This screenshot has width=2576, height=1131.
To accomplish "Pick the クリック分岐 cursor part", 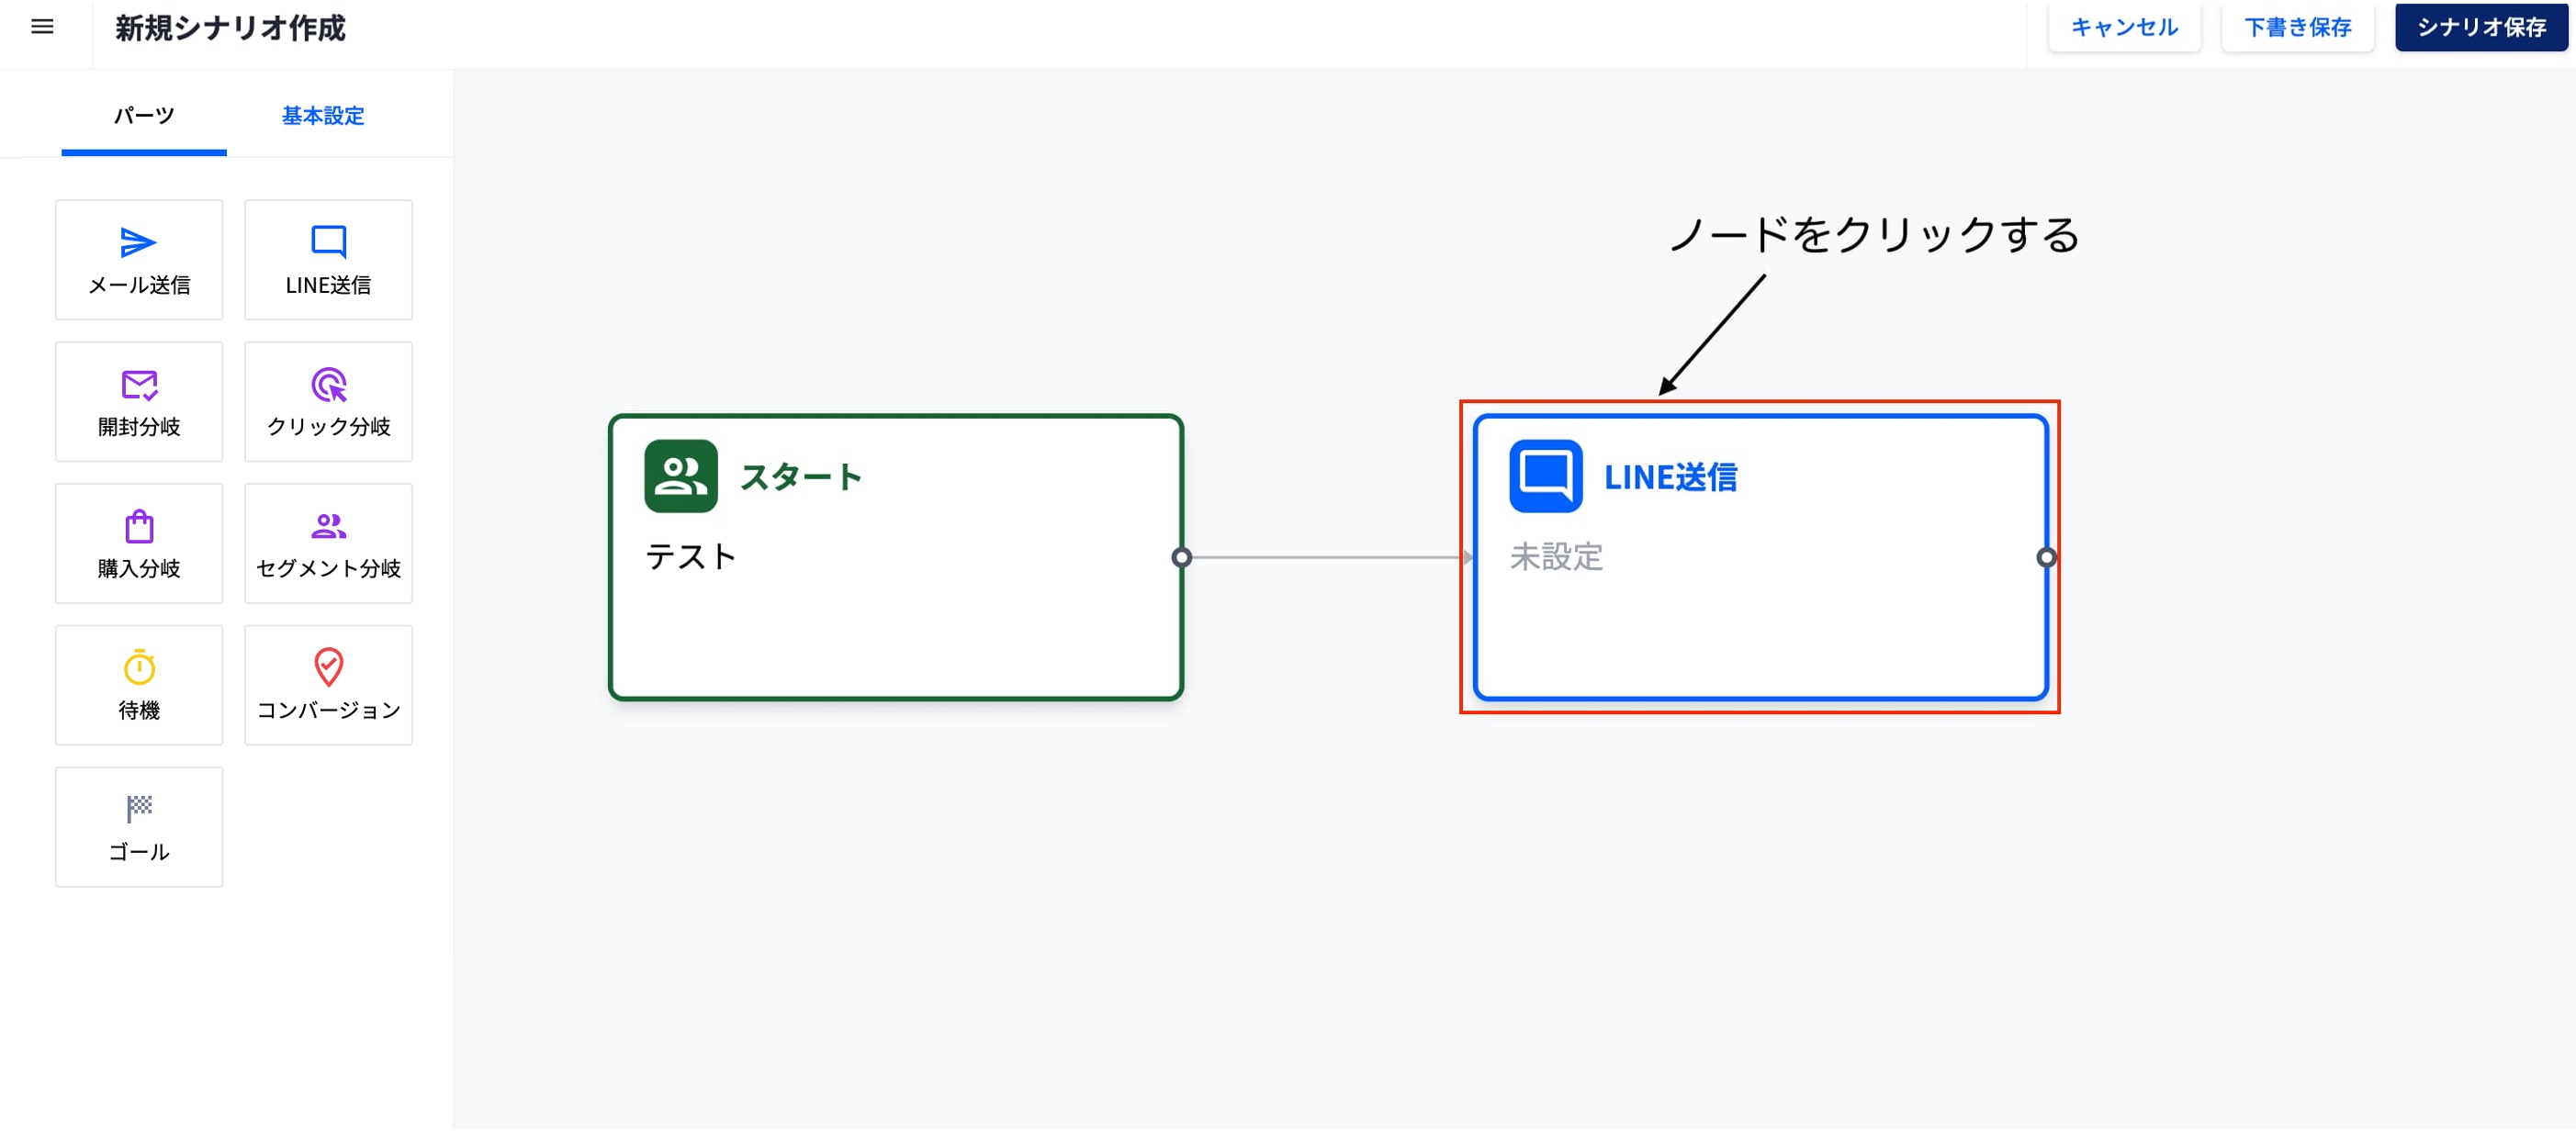I will click(328, 402).
